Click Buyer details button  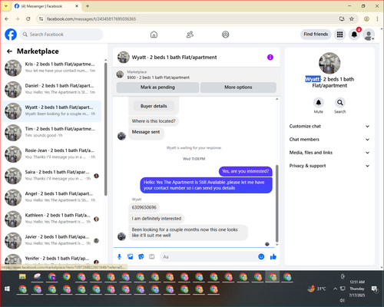point(154,106)
